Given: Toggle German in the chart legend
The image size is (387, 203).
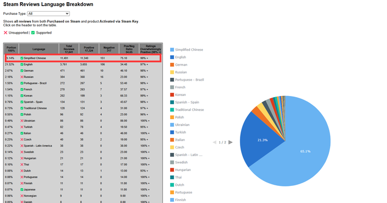Looking at the screenshot, I should pos(179,65).
